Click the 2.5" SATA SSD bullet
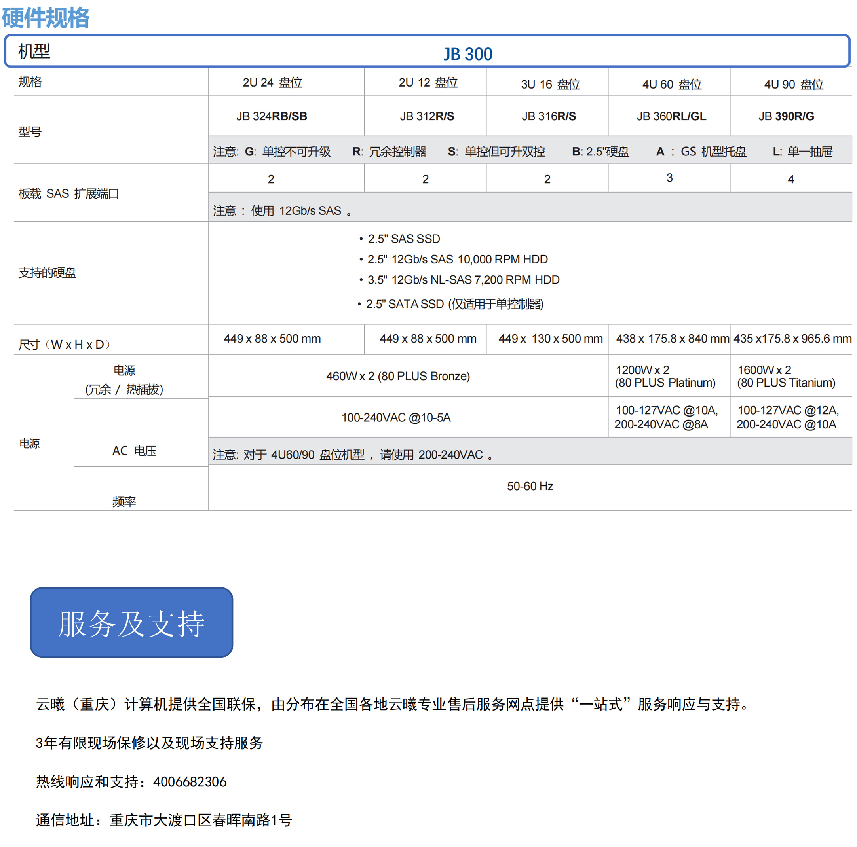This screenshot has width=857, height=847. pos(450,304)
